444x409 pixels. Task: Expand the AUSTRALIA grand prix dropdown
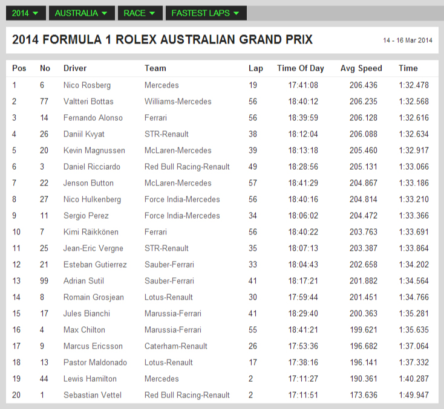82,13
